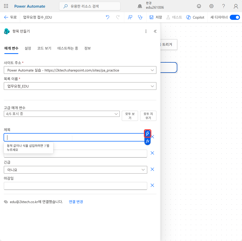
Task: Click the resource search box
Action: (90, 6)
